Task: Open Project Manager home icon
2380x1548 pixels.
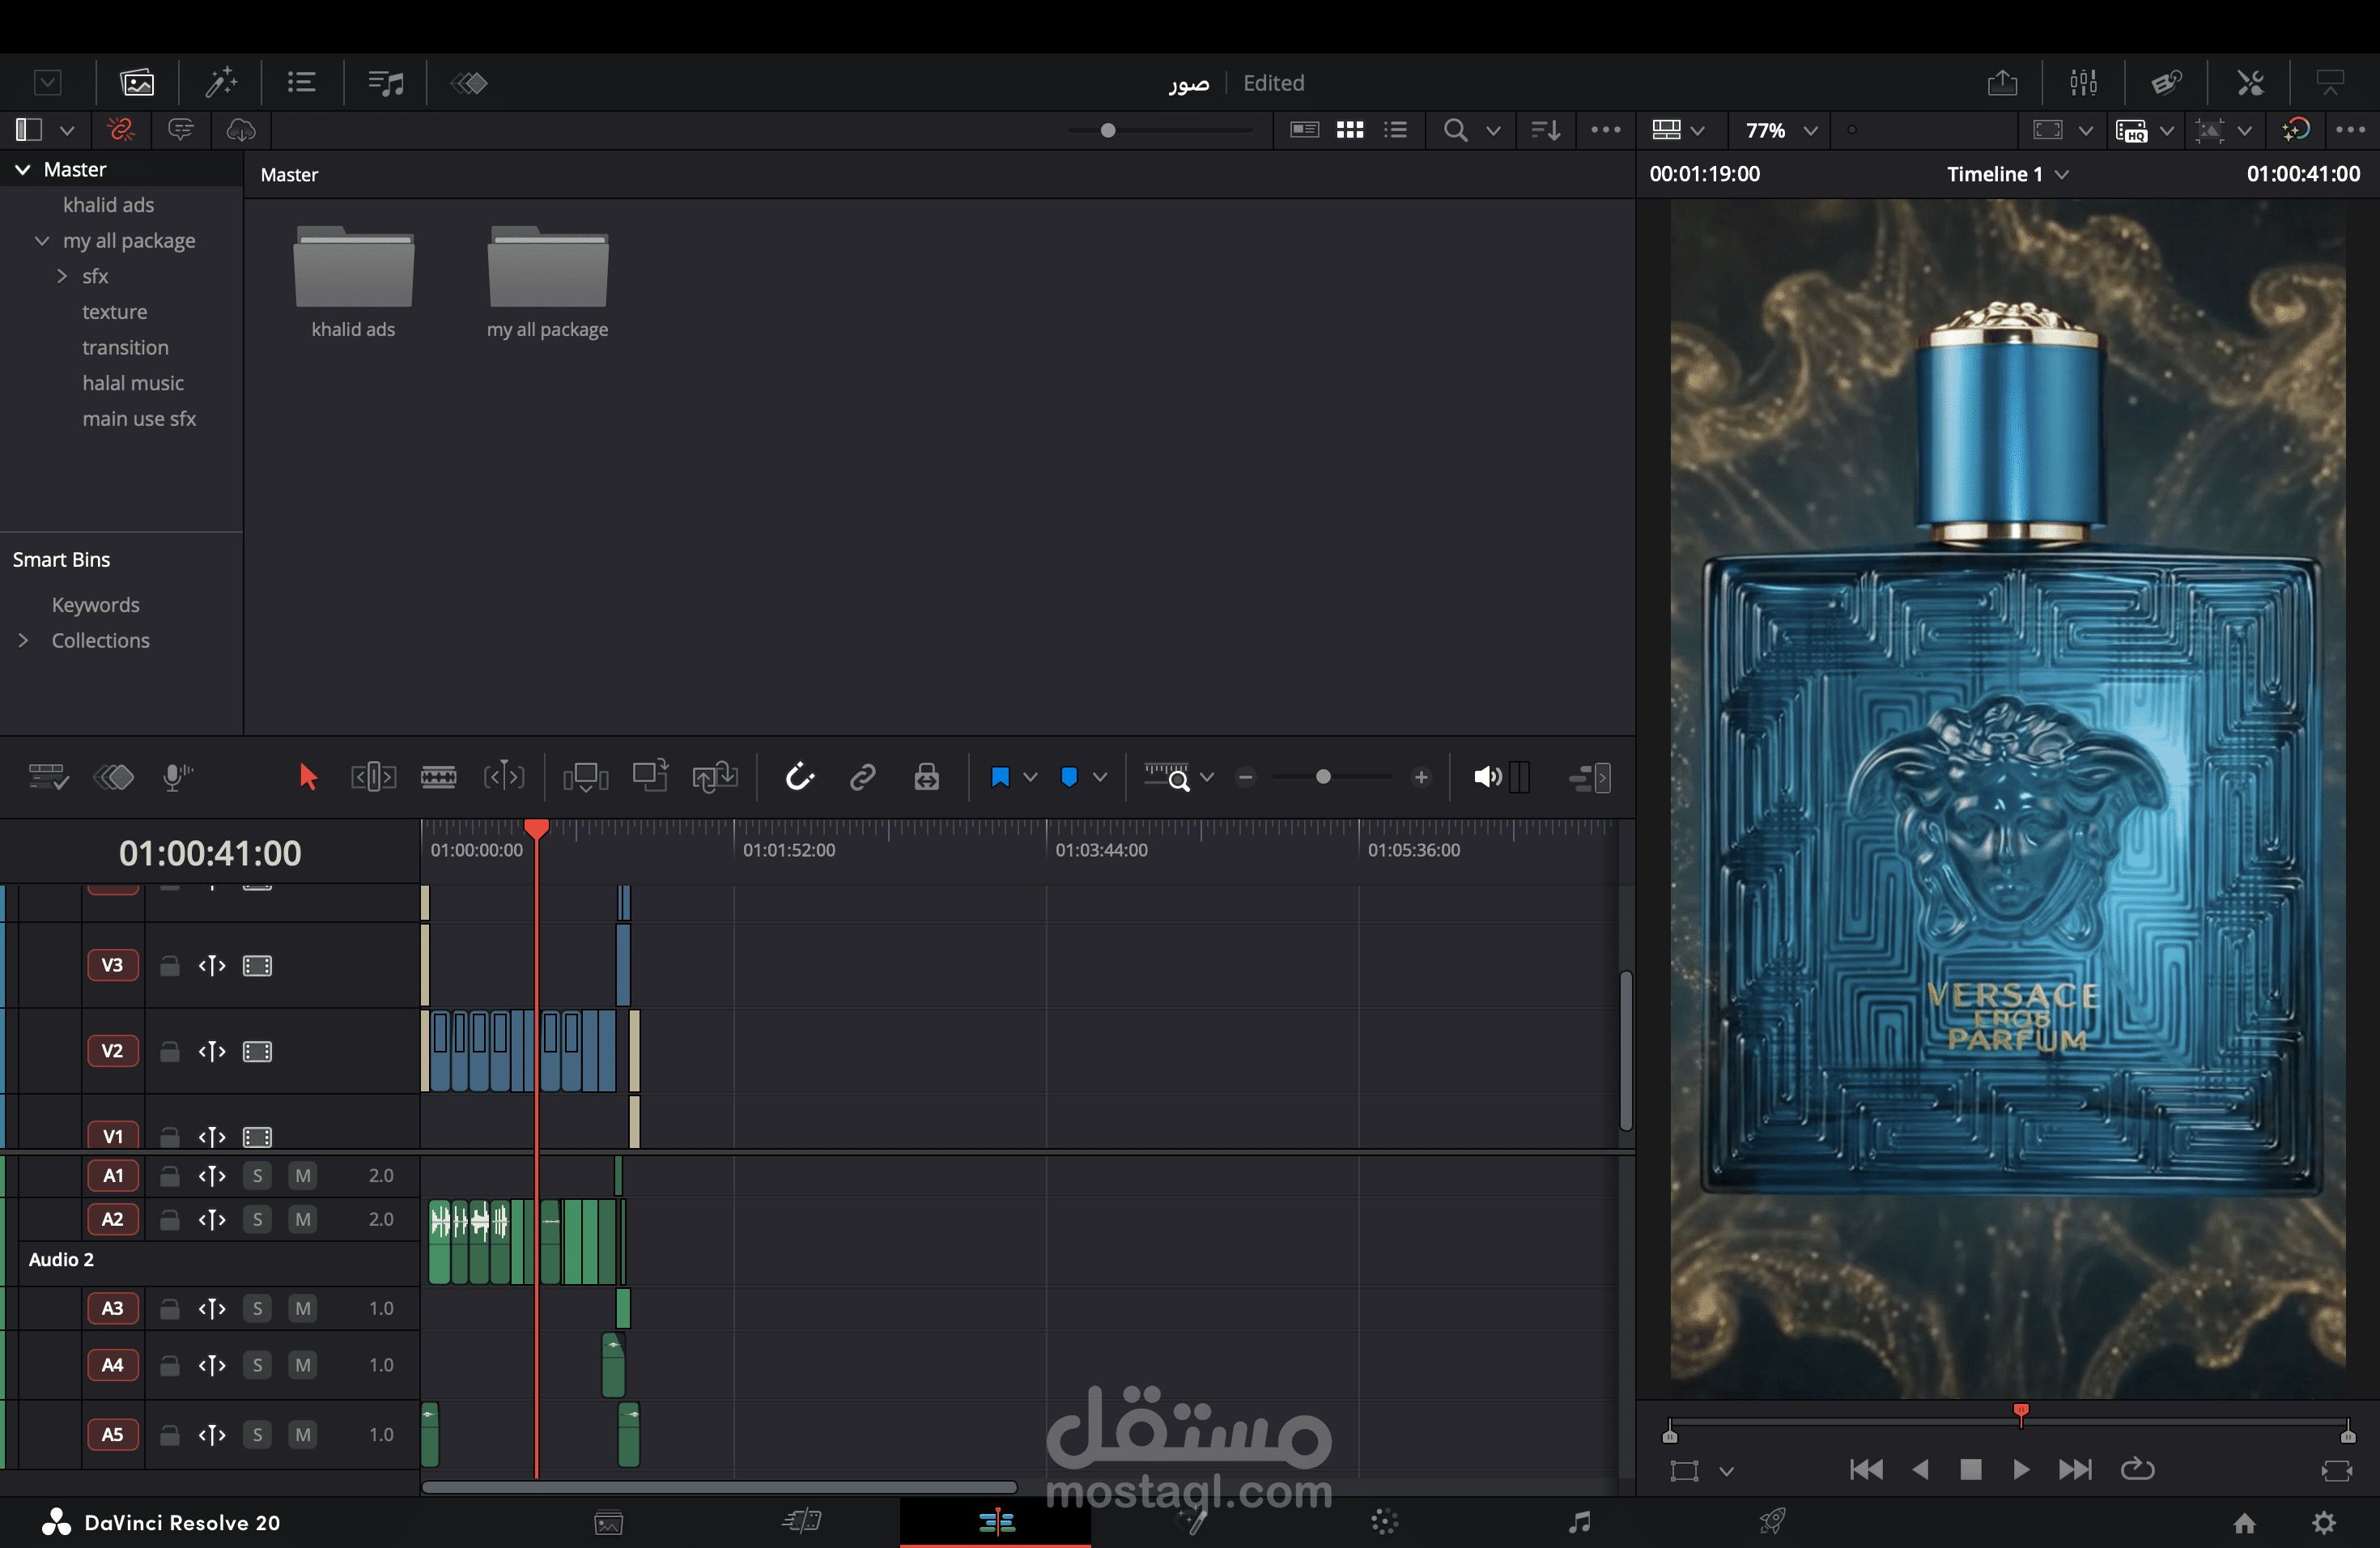Action: [2245, 1522]
